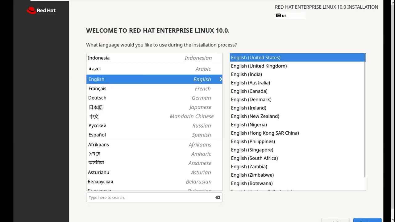The image size is (395, 222).
Task: Click the us keyboard layout indicator
Action: (290, 15)
